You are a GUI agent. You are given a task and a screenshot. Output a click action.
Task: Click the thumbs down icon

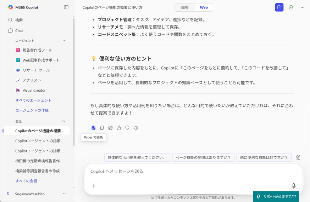click(x=127, y=128)
